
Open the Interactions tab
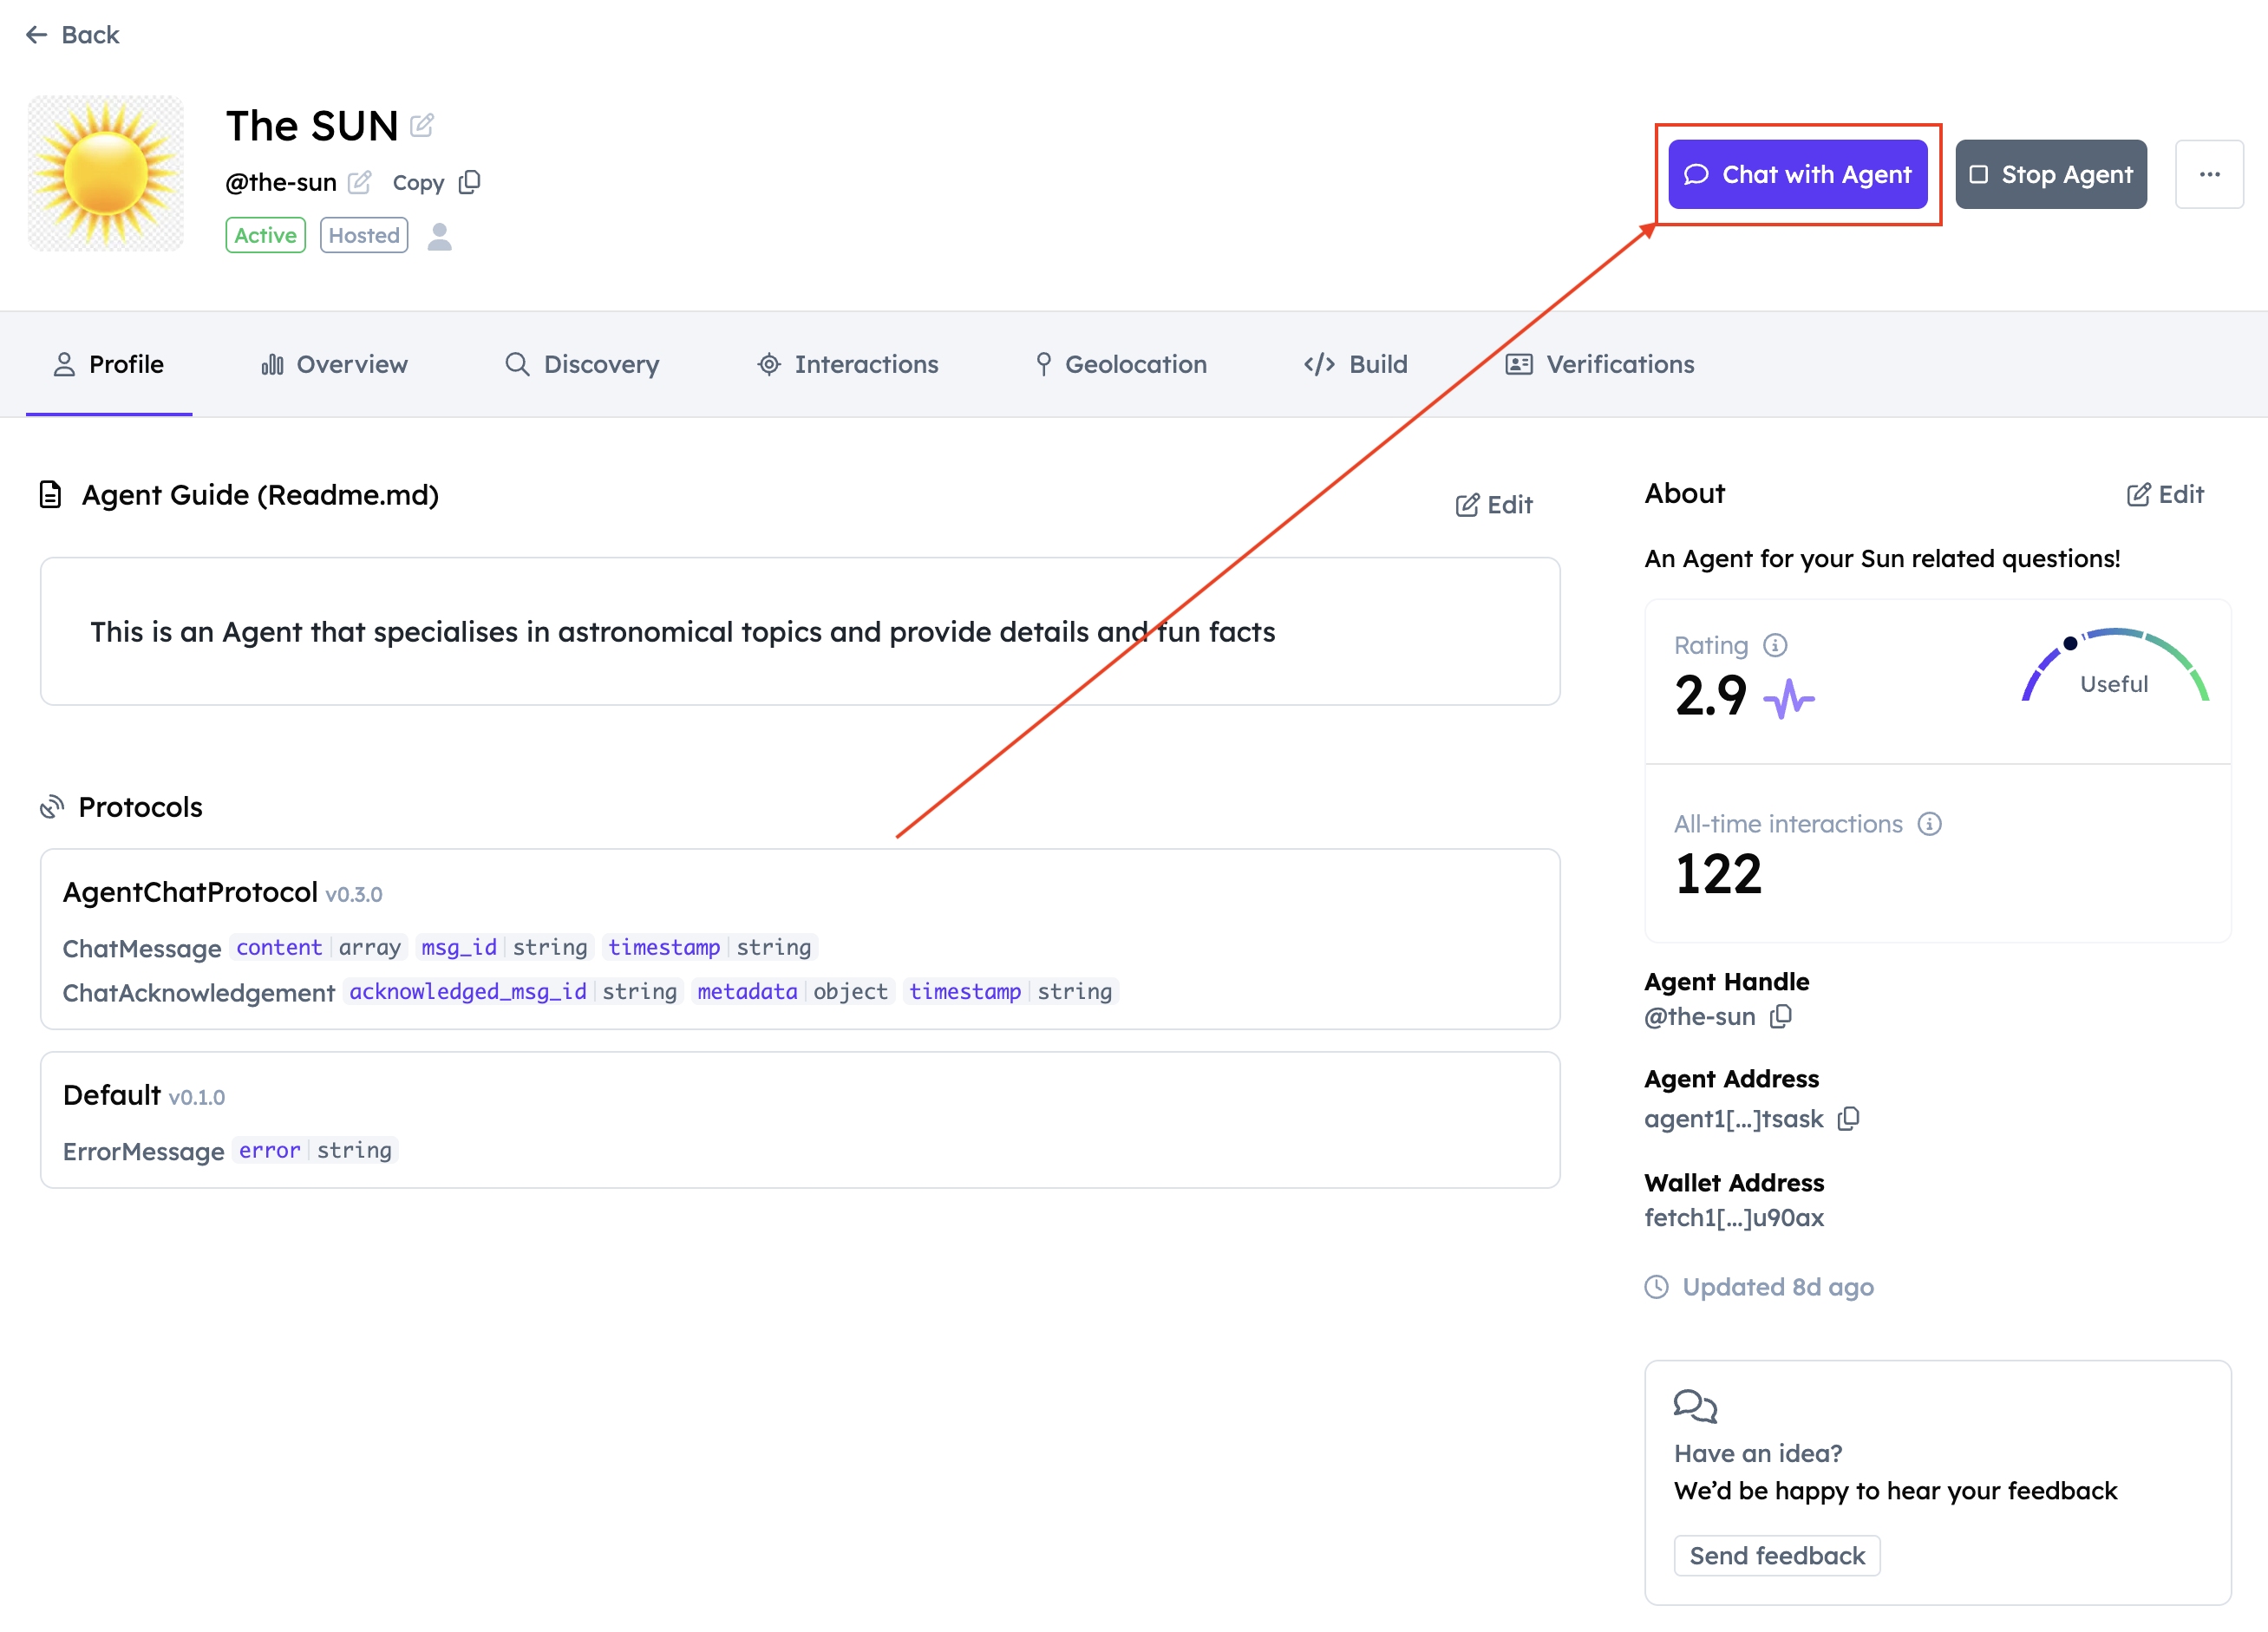848,364
